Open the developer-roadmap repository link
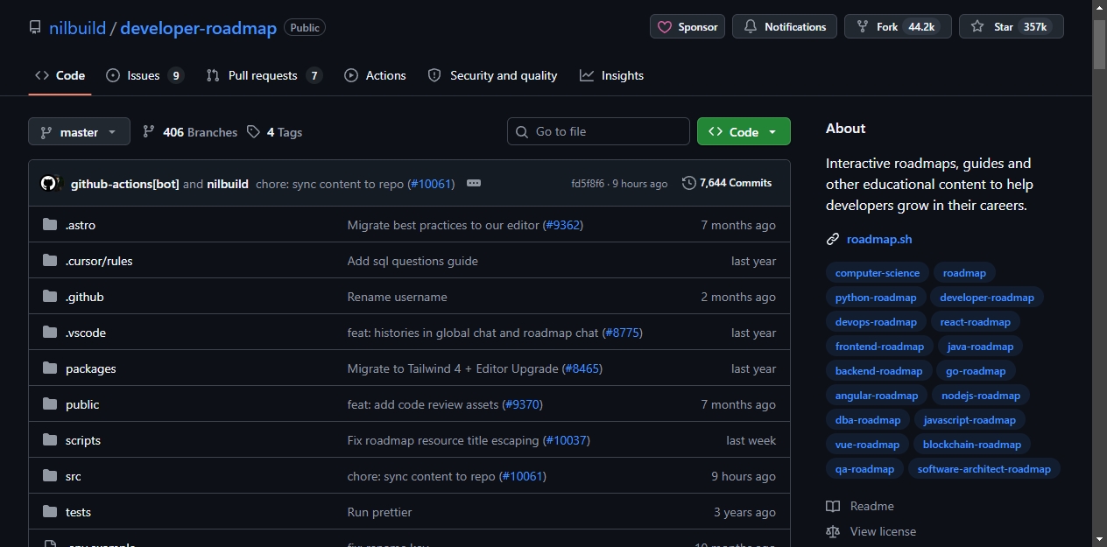 198,27
